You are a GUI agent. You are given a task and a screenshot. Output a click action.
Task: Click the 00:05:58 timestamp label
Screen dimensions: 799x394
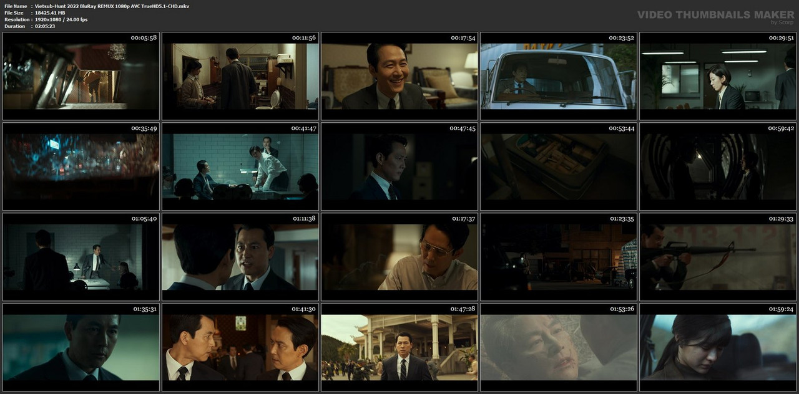[144, 38]
